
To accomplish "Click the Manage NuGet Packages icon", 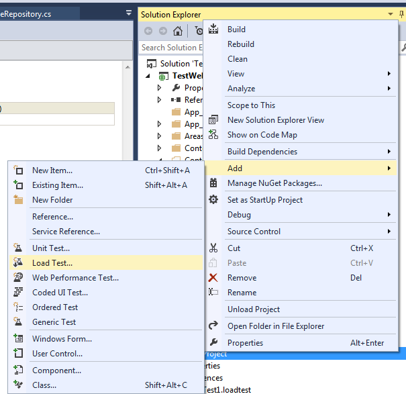I will click(x=213, y=183).
